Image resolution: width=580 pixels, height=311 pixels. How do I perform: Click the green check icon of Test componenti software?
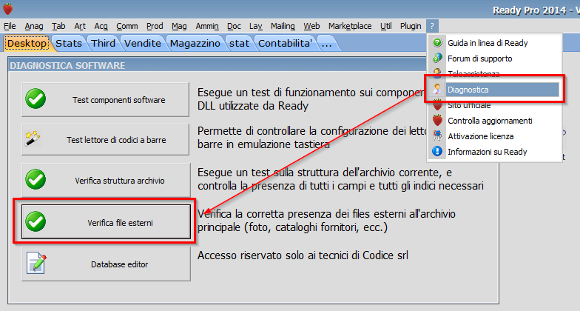click(x=36, y=99)
